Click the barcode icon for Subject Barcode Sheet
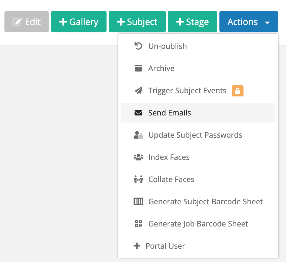 pyautogui.click(x=138, y=202)
